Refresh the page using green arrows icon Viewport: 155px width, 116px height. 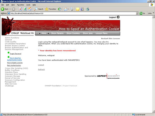point(25,9)
